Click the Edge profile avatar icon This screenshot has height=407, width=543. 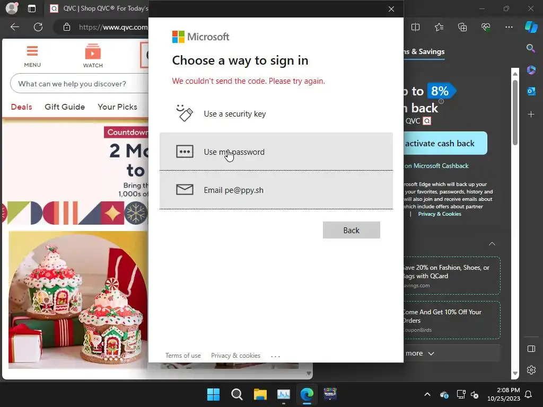[12, 8]
